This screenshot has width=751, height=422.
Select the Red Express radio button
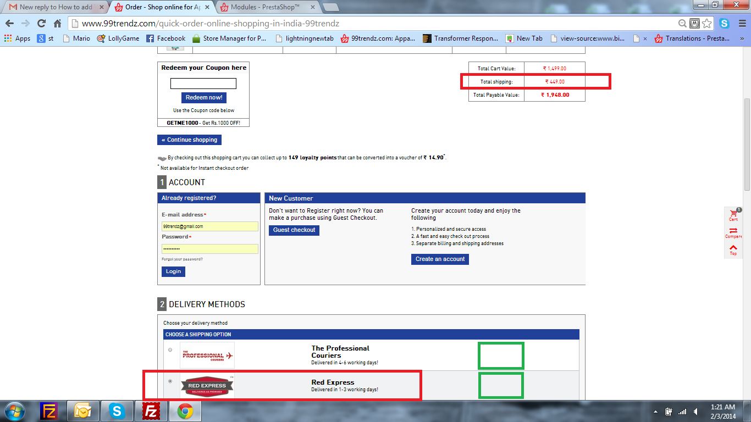click(170, 381)
